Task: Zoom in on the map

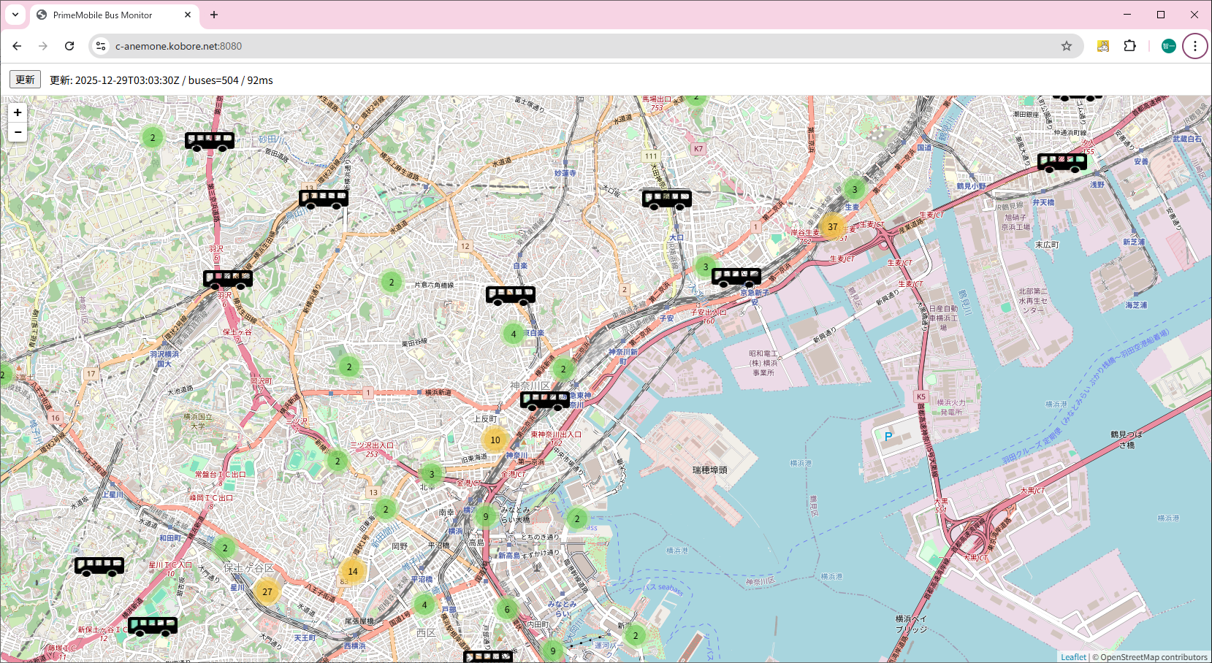Action: pyautogui.click(x=18, y=112)
